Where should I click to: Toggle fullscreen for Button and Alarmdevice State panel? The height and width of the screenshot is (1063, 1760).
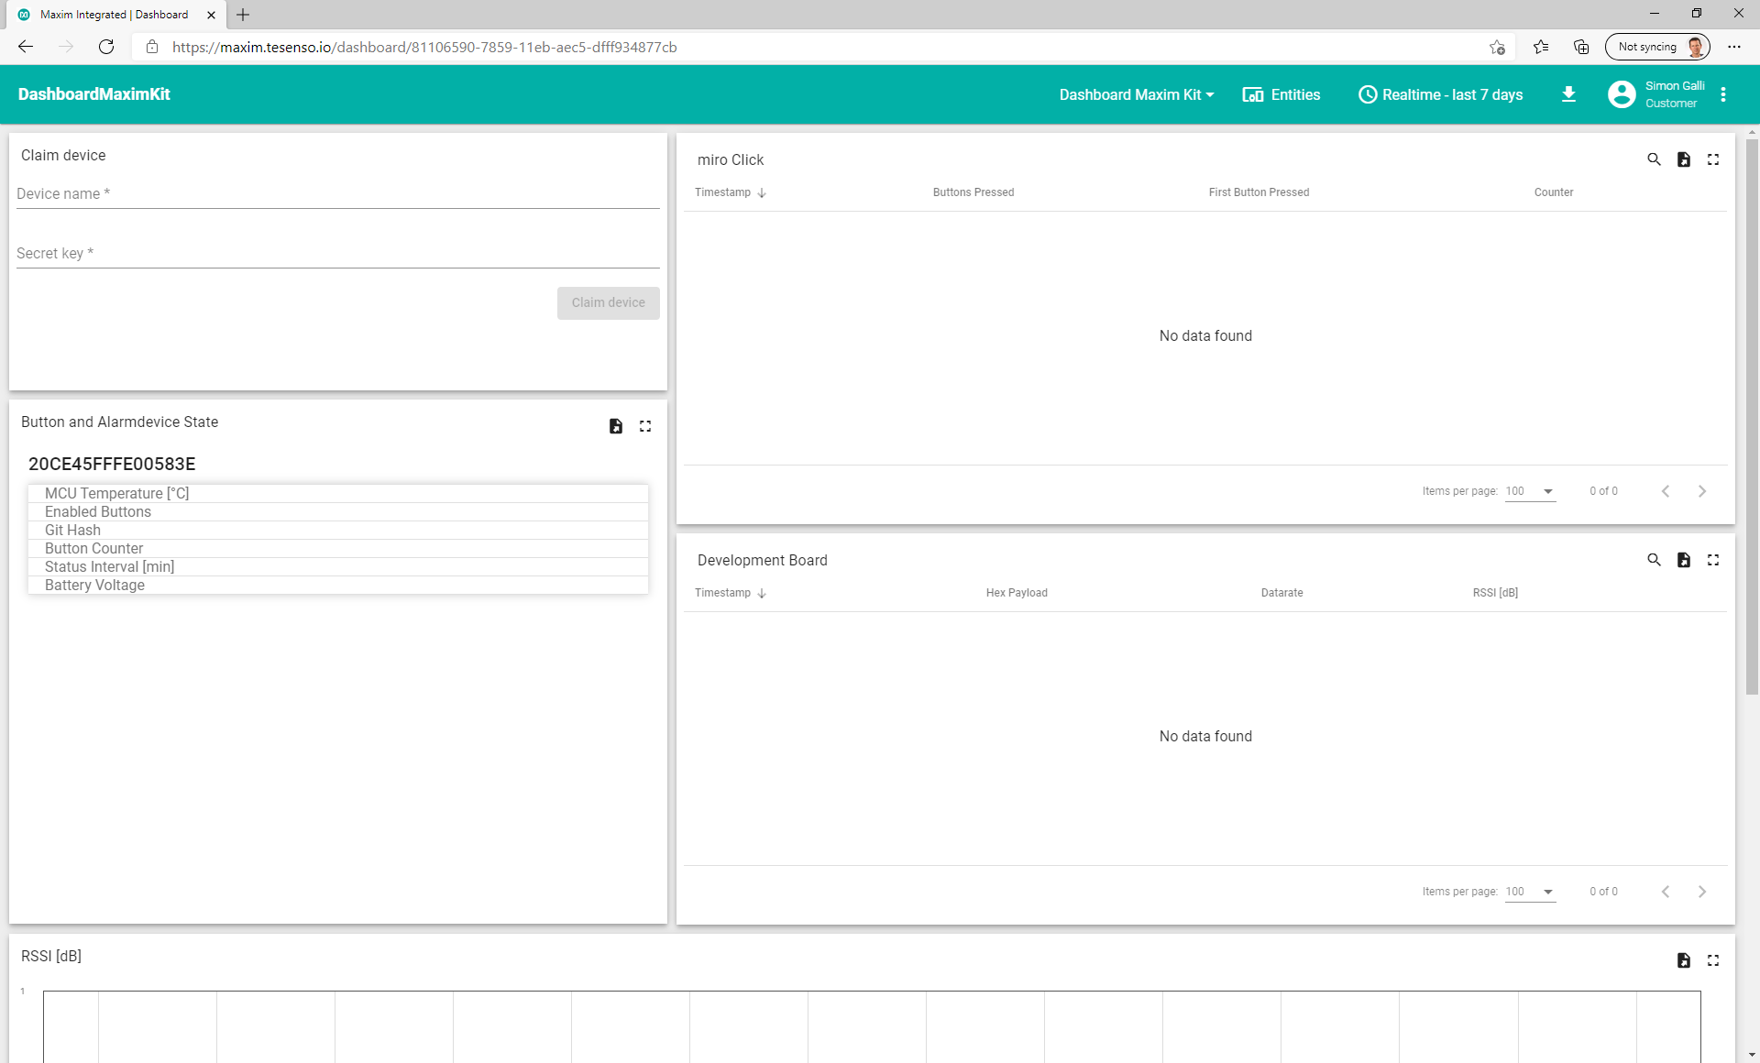coord(645,426)
